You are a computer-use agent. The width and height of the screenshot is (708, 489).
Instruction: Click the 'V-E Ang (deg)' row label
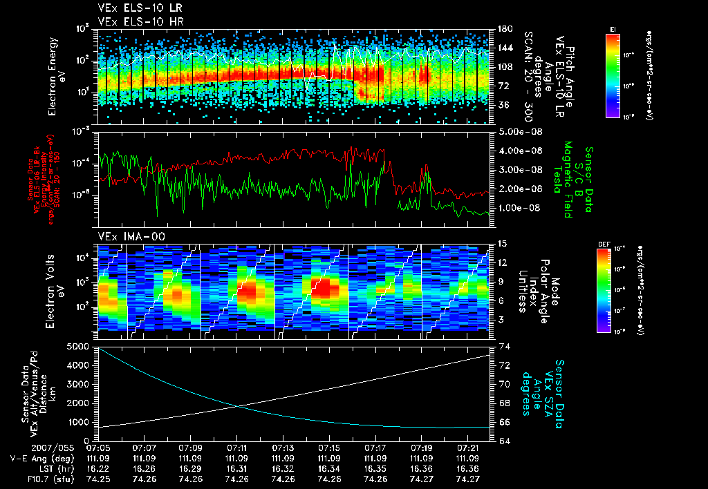click(x=42, y=459)
